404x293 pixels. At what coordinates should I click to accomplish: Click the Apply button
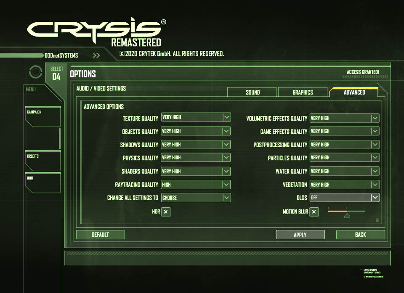pos(300,235)
